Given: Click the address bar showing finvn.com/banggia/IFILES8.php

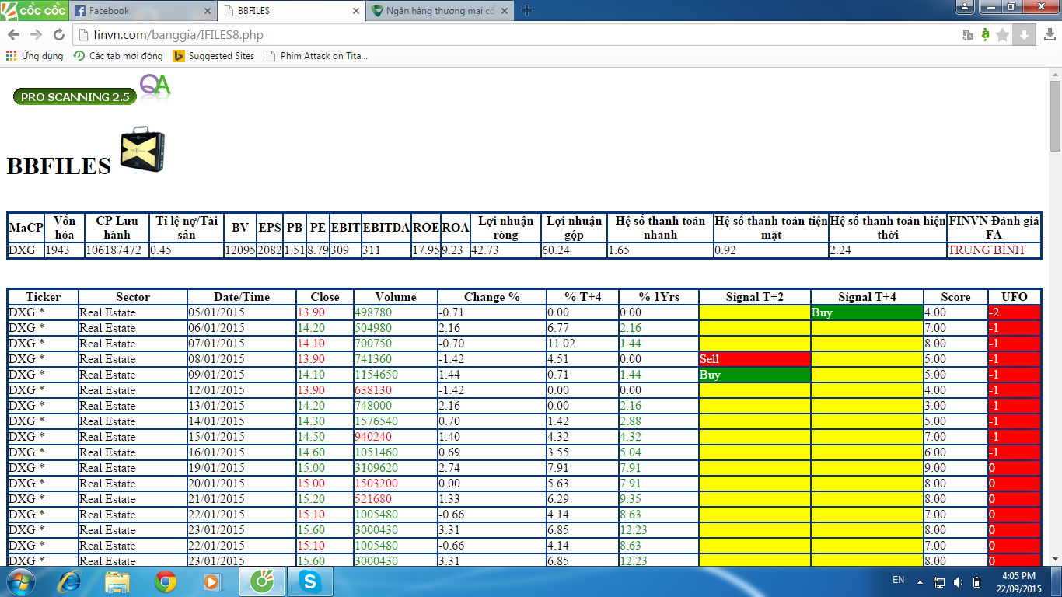Looking at the screenshot, I should point(513,35).
